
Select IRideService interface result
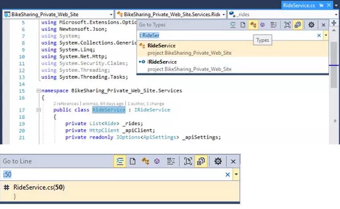click(233, 65)
